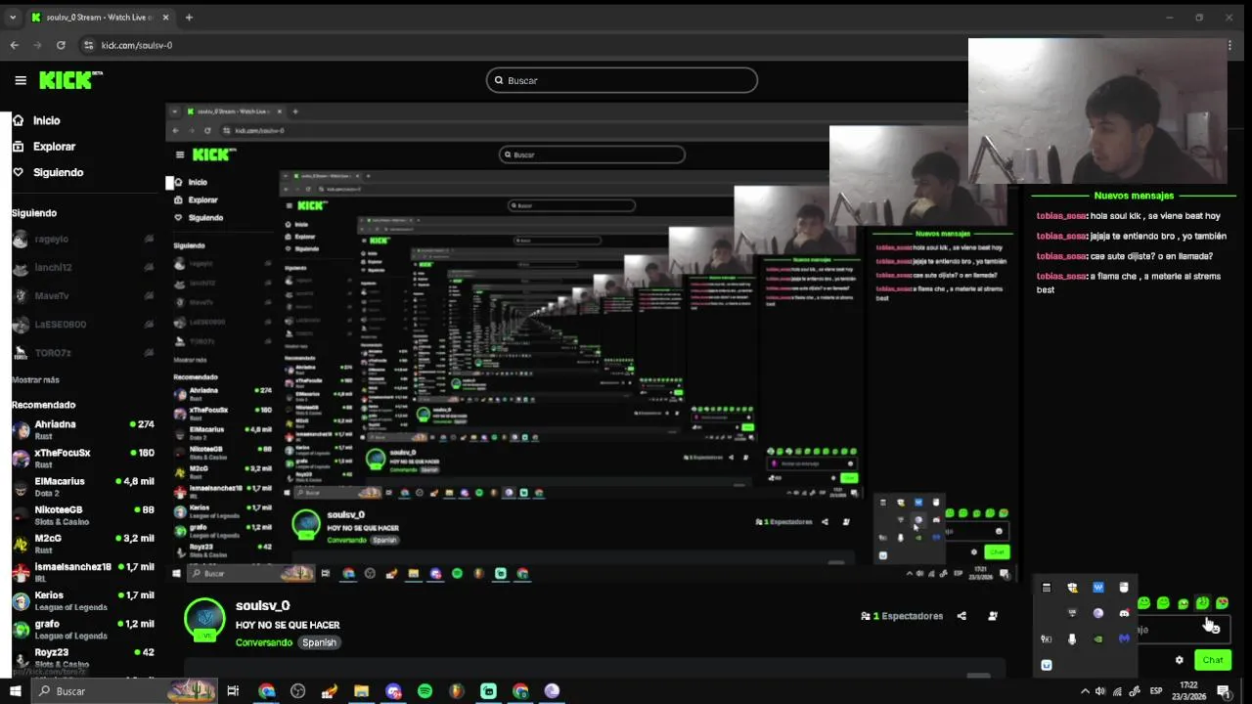Open Malwarebytes blue M tray icon
The width and height of the screenshot is (1252, 704).
[1124, 638]
